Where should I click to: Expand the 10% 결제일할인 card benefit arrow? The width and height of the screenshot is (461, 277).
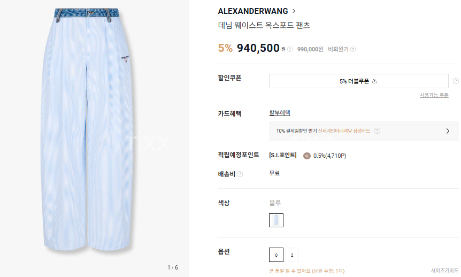448,131
